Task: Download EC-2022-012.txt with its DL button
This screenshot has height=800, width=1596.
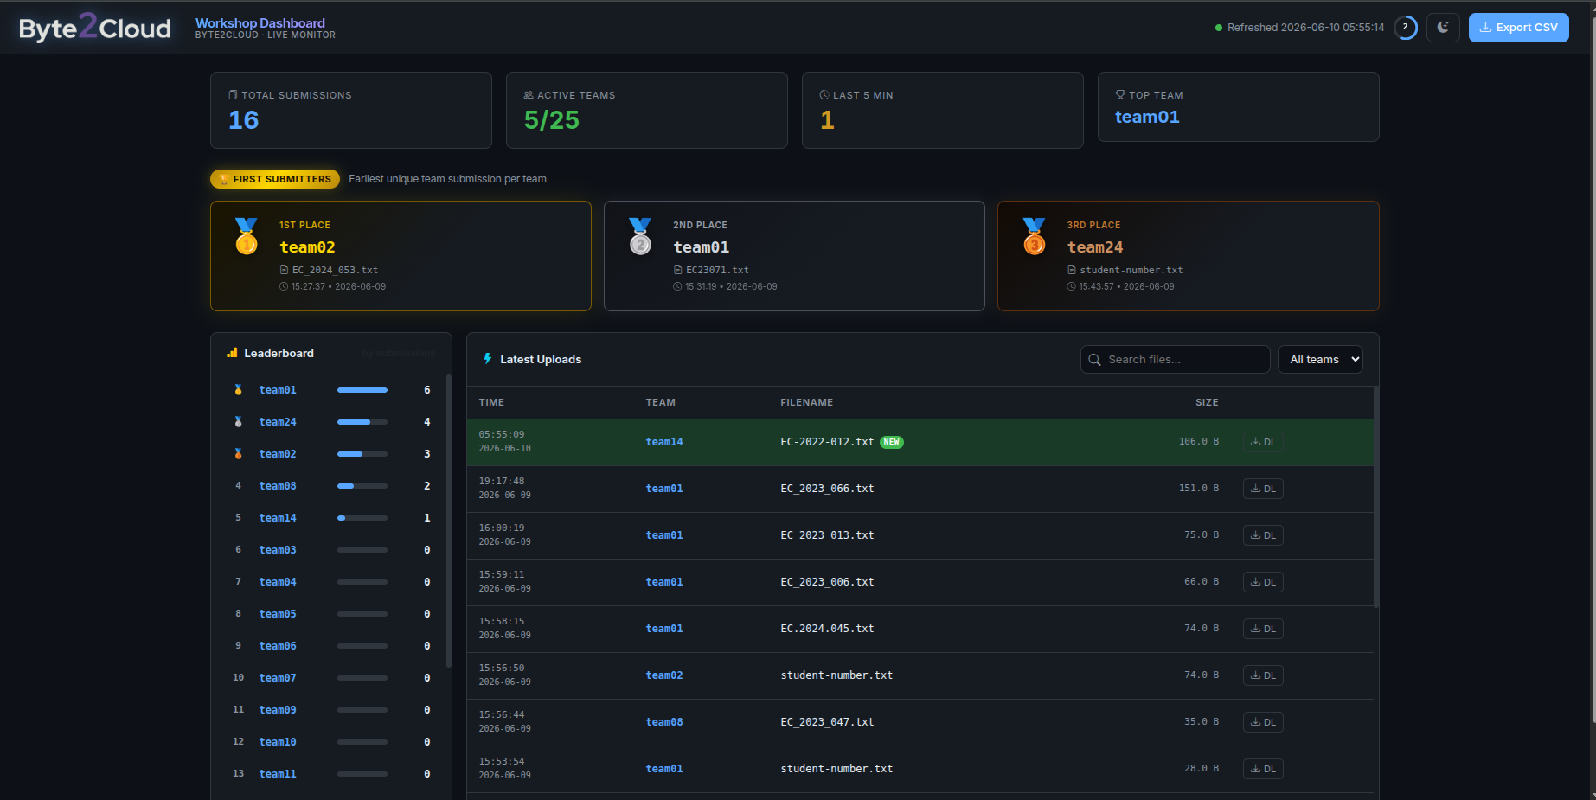Action: pos(1263,442)
